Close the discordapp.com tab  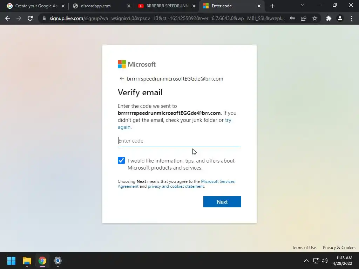coord(129,6)
